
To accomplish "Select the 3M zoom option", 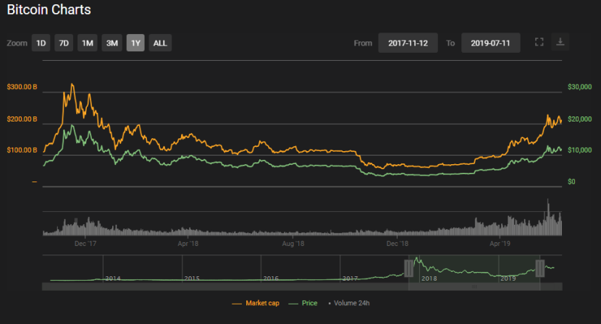I will coord(112,43).
